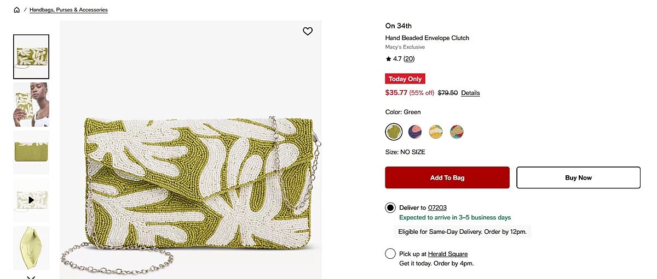Choose the navy and pink color swatch
Screen dimensions: 657x279
tap(415, 132)
